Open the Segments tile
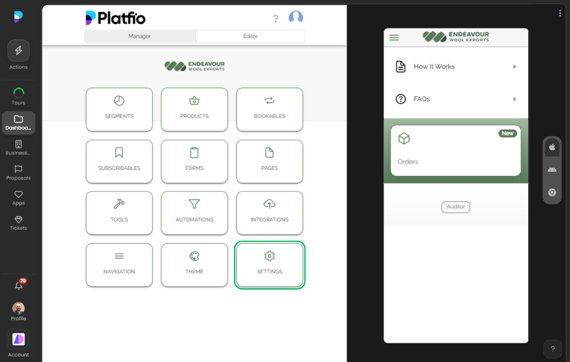Viewport: 570px width, 362px height. coord(119,110)
